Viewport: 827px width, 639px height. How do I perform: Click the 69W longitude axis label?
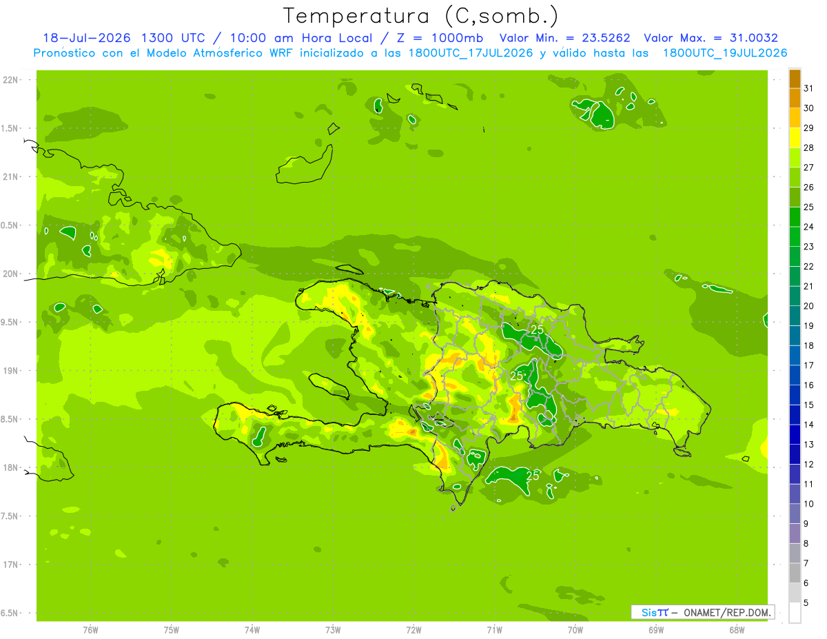coord(655,630)
